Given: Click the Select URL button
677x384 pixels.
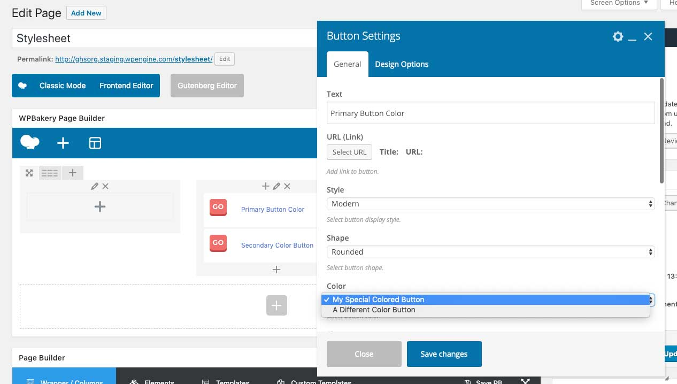Looking at the screenshot, I should coord(349,152).
